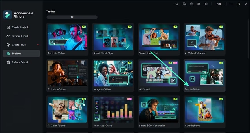Click the Create Project plus-file icon
Screen dimensions: 250x133
[8, 27]
